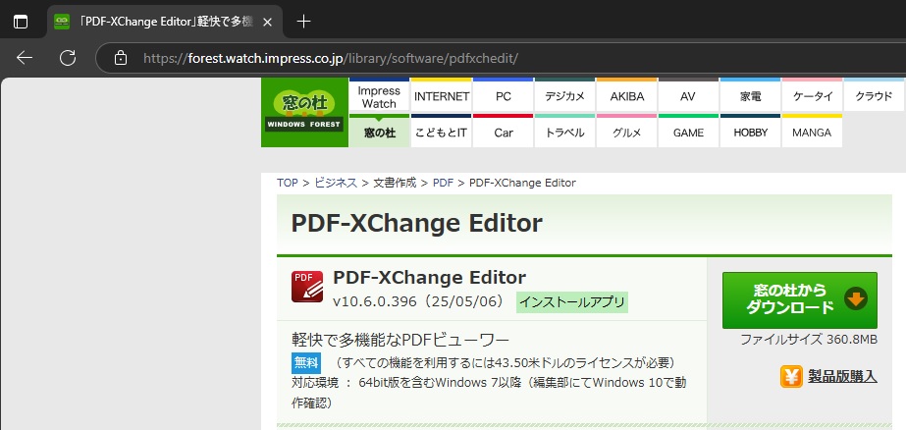The height and width of the screenshot is (430, 906).
Task: Go to TOP breadcrumb link
Action: 288,183
